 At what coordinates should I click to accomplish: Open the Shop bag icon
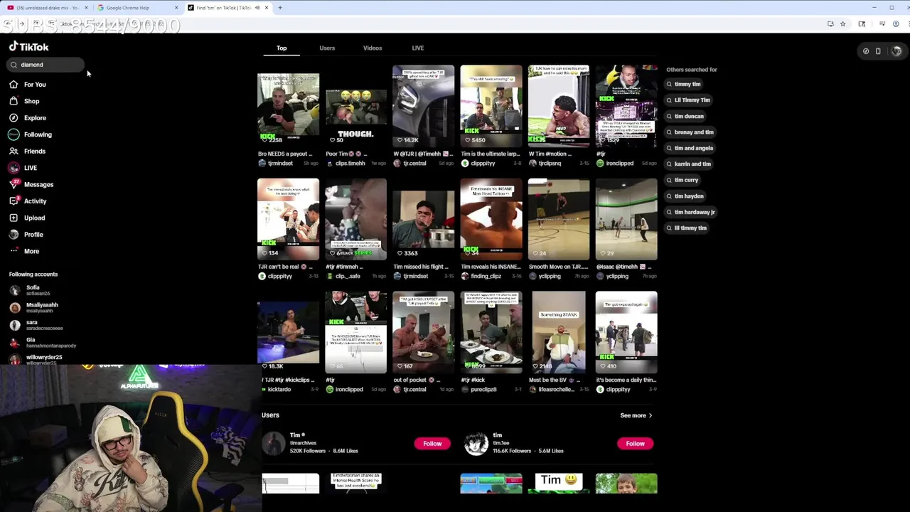pos(14,101)
